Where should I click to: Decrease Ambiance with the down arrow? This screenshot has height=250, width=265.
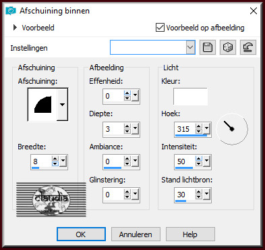point(127,164)
